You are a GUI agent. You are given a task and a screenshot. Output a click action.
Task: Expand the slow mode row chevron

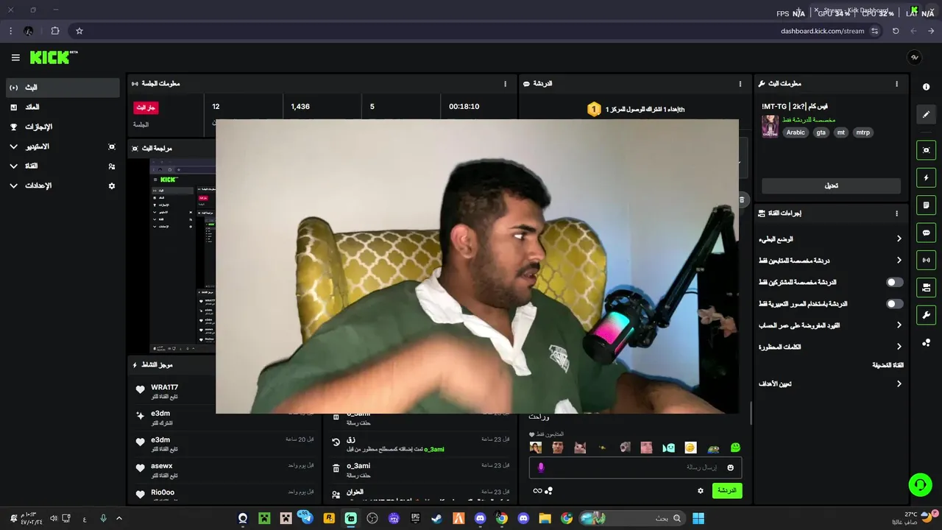pyautogui.click(x=899, y=239)
